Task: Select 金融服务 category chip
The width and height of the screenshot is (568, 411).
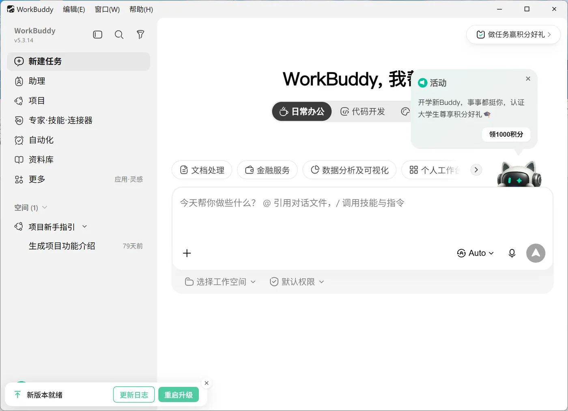Action: tap(267, 170)
